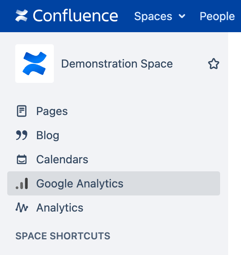Open the Analytics sidebar label
The width and height of the screenshot is (241, 255).
[x=59, y=208]
